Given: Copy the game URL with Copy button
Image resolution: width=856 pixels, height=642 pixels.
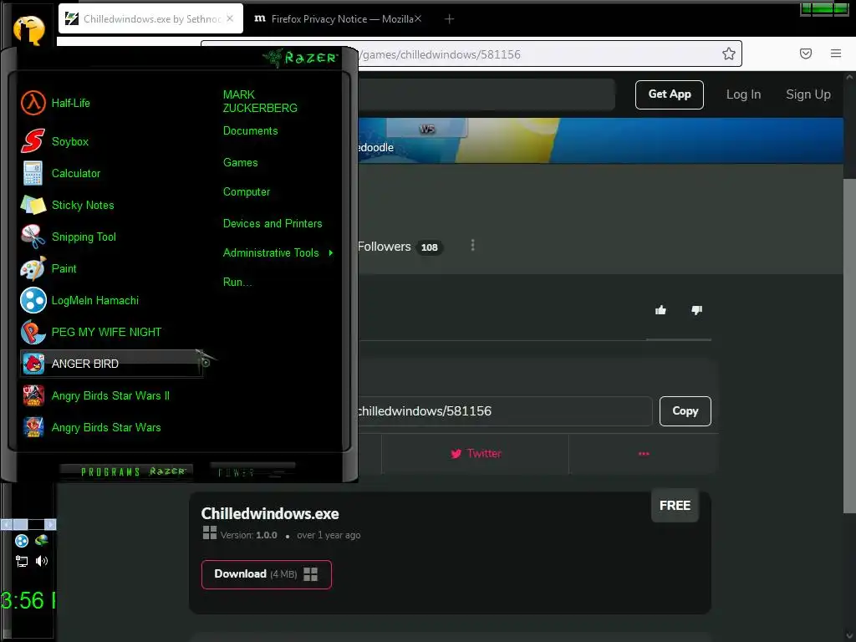Looking at the screenshot, I should [685, 411].
